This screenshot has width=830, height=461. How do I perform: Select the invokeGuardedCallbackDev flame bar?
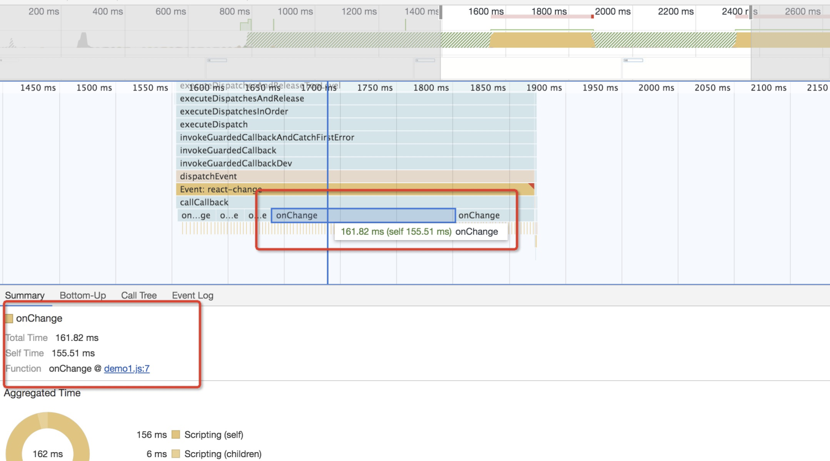[x=356, y=163]
